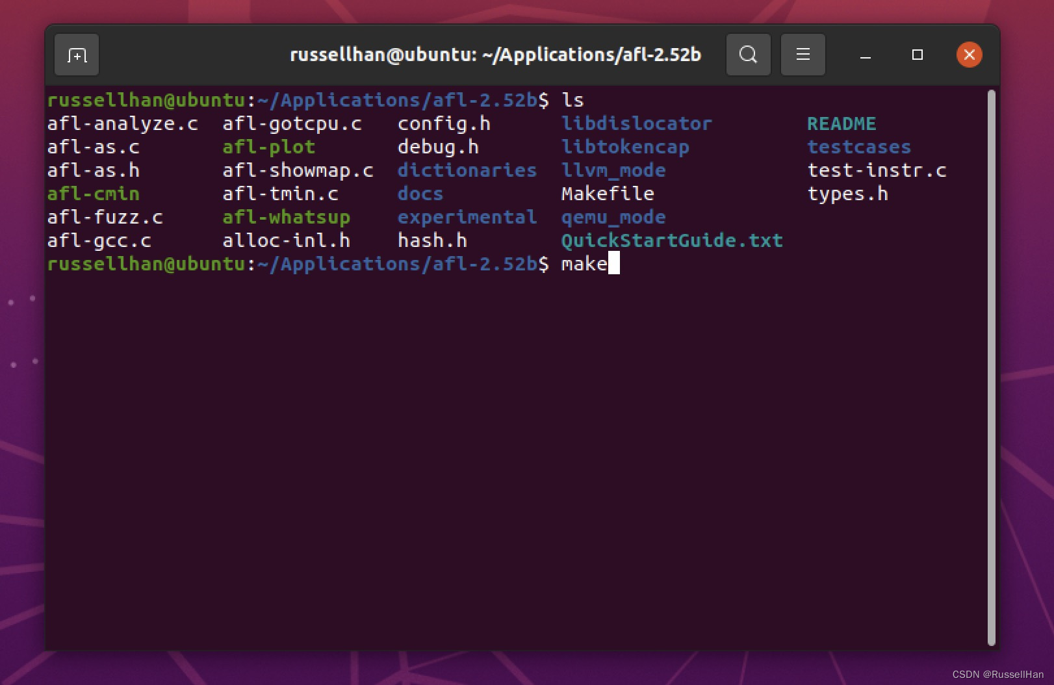The image size is (1054, 685).
Task: Click the libtokencap directory name
Action: point(625,148)
